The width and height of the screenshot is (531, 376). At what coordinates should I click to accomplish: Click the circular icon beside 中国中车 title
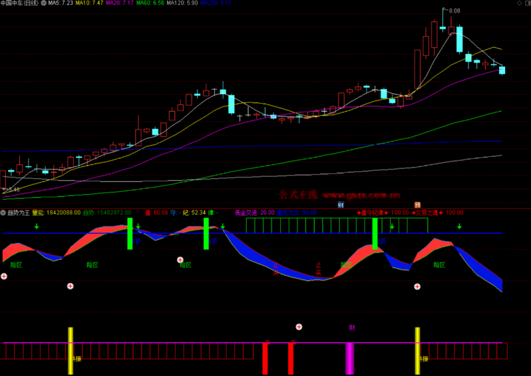(x=43, y=3)
